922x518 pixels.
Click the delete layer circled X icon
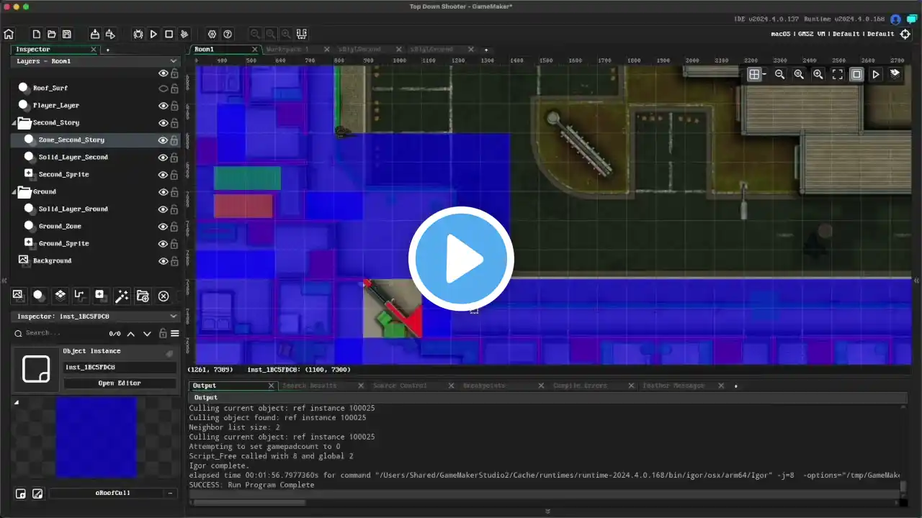click(164, 296)
